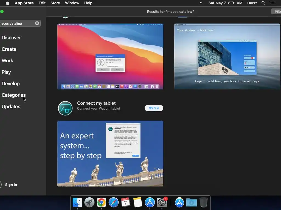Open the Window menu
Screen dimensions: 281x210
click(72, 3)
